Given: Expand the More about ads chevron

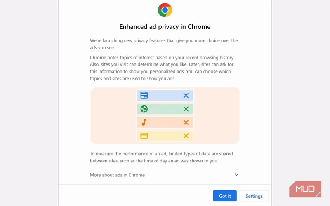Looking at the screenshot, I should click(x=236, y=175).
